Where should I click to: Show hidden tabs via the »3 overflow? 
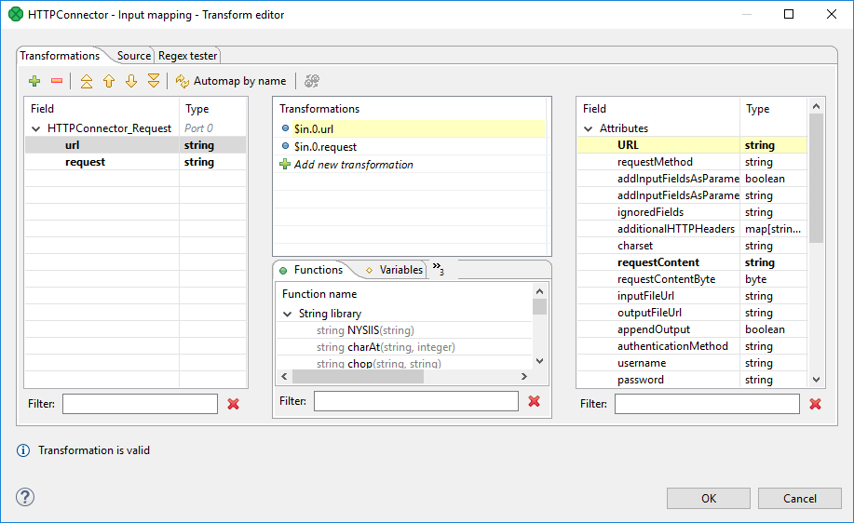439,268
